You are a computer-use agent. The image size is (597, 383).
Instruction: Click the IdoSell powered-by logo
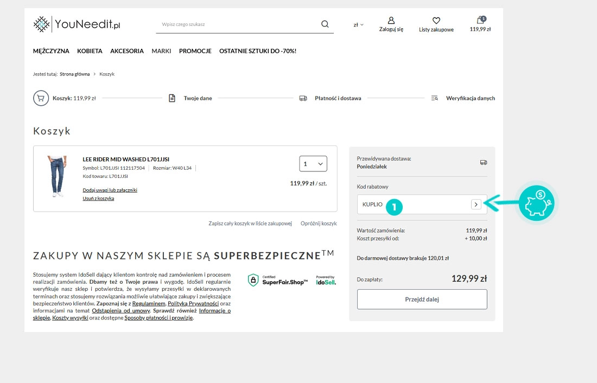[326, 280]
